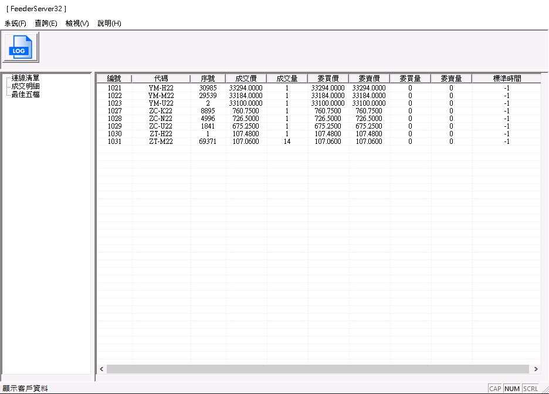This screenshot has height=394, width=549.
Task: Click the 顯示客戶資料 status bar text
Action: click(25, 388)
